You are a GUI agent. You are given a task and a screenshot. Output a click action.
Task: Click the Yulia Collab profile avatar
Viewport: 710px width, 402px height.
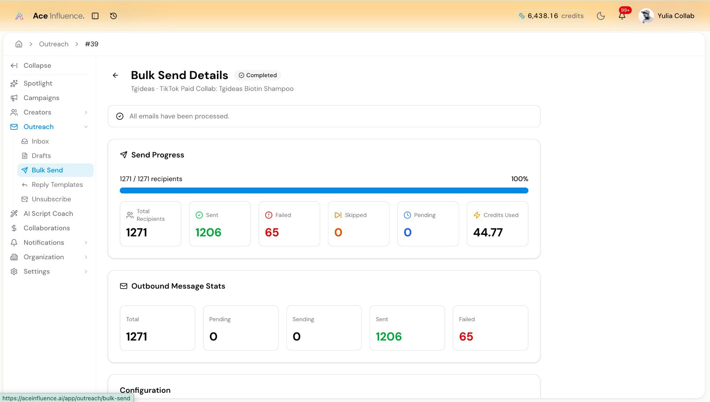pyautogui.click(x=646, y=16)
